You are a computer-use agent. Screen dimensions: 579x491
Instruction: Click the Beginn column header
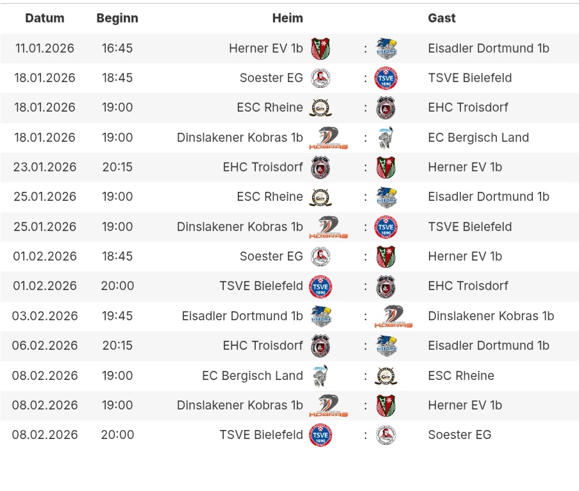[x=117, y=18]
